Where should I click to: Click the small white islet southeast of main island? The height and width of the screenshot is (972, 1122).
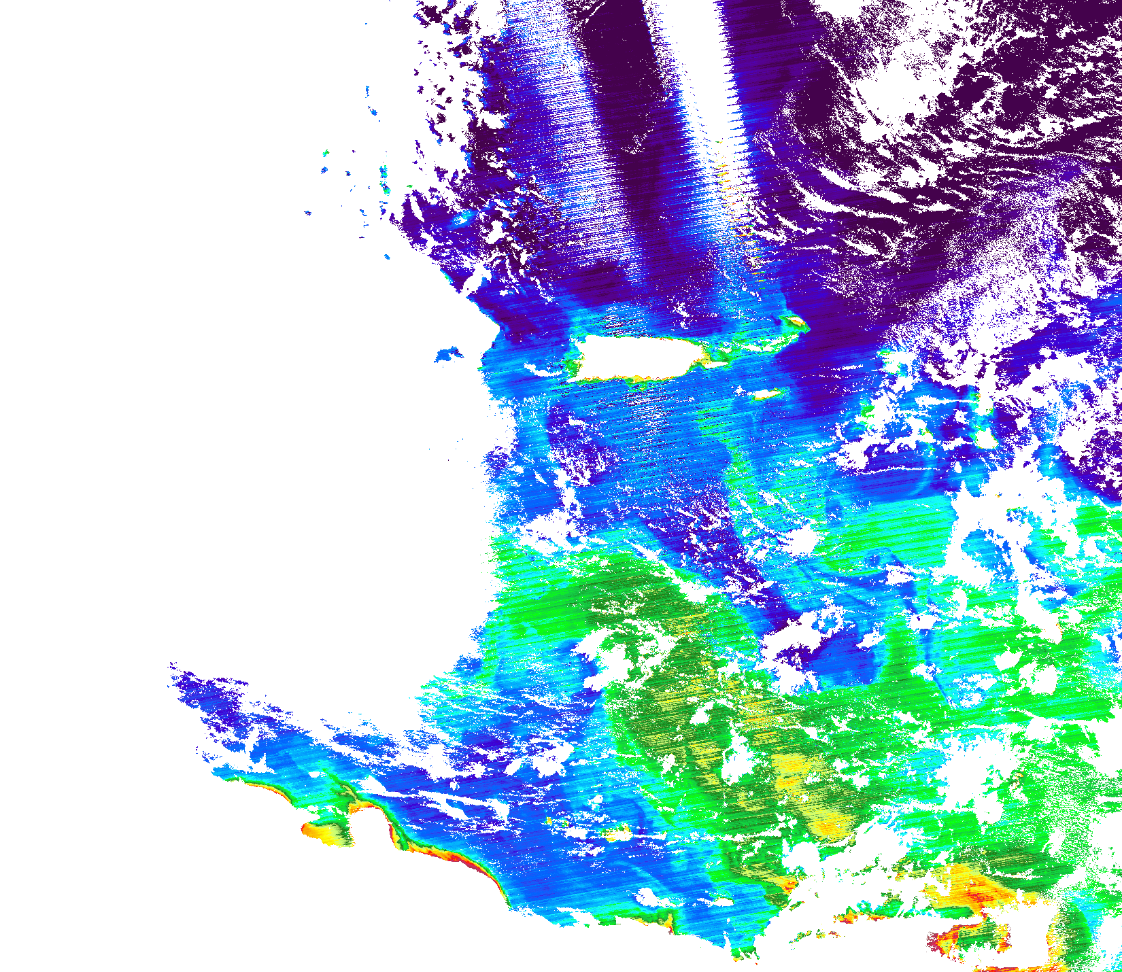[x=766, y=394]
